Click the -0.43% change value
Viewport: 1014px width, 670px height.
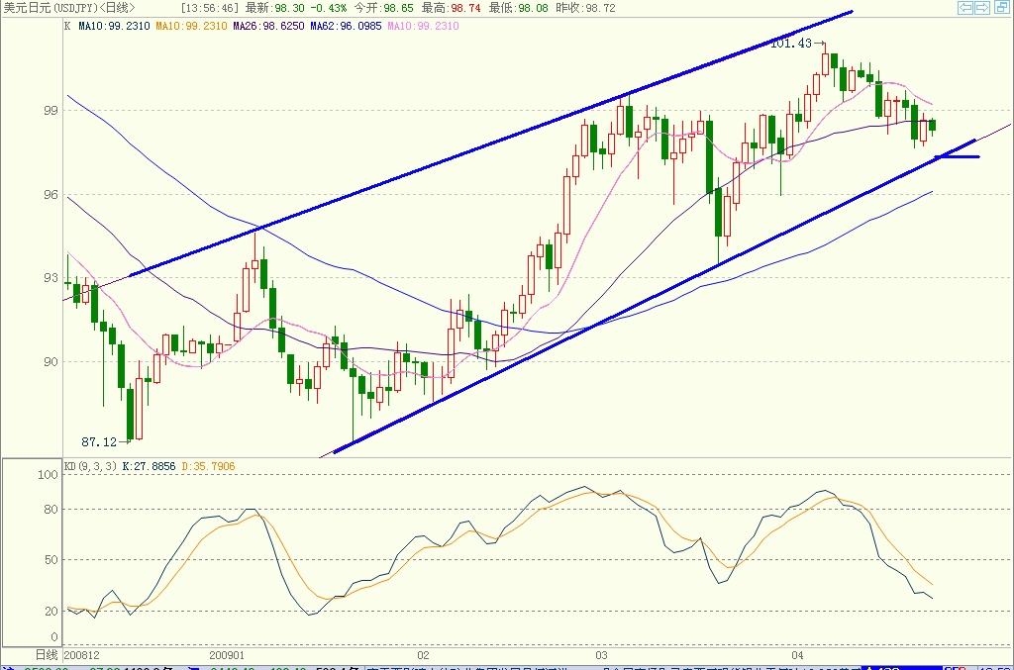click(x=328, y=8)
